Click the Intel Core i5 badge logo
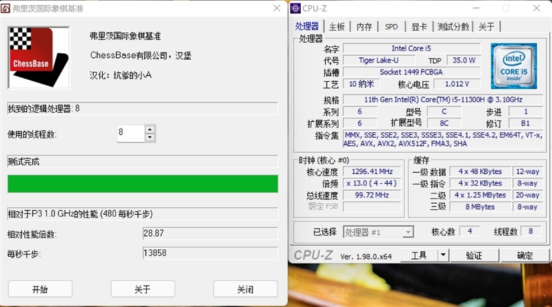 pyautogui.click(x=514, y=66)
